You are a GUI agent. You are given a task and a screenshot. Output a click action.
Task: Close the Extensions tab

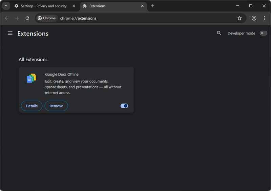click(x=142, y=6)
